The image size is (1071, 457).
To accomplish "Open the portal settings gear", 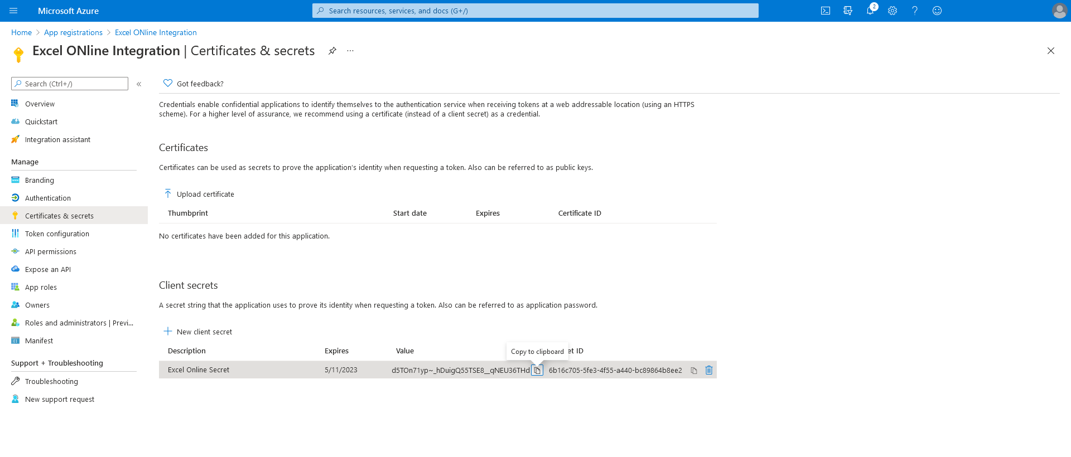I will [x=893, y=11].
